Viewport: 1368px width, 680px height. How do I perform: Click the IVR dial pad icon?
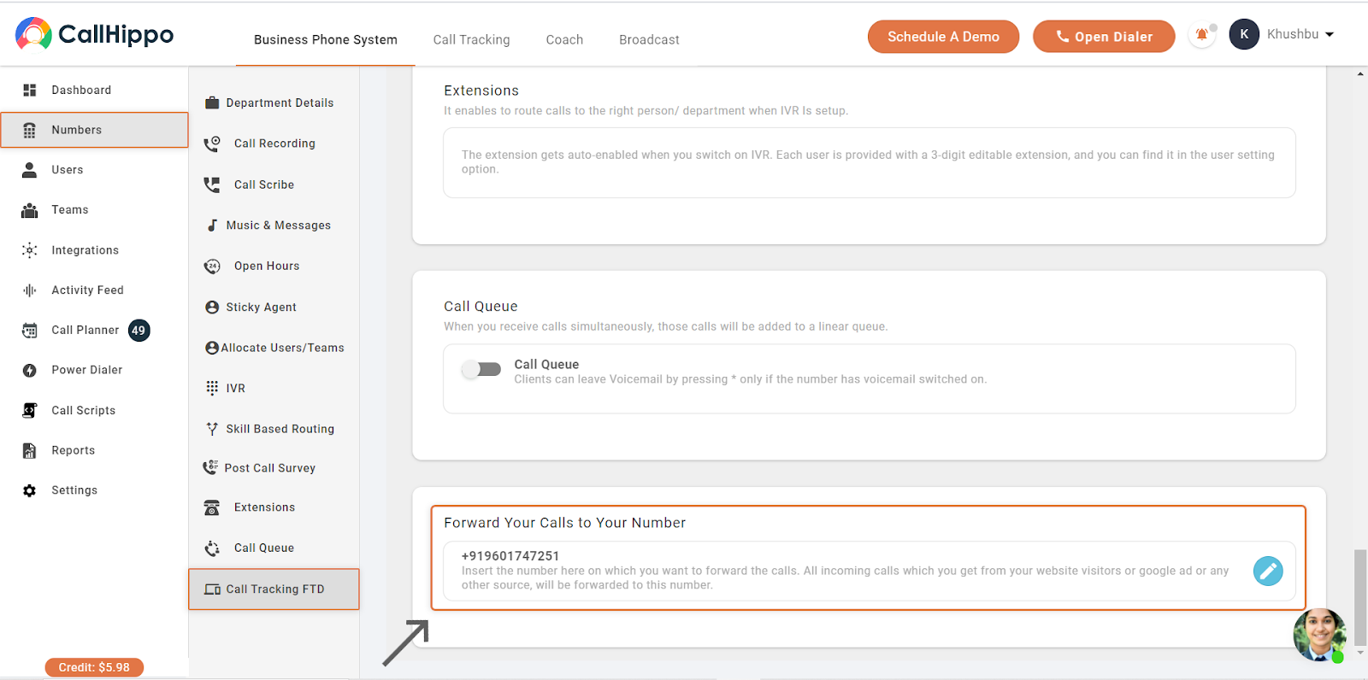pyautogui.click(x=212, y=388)
